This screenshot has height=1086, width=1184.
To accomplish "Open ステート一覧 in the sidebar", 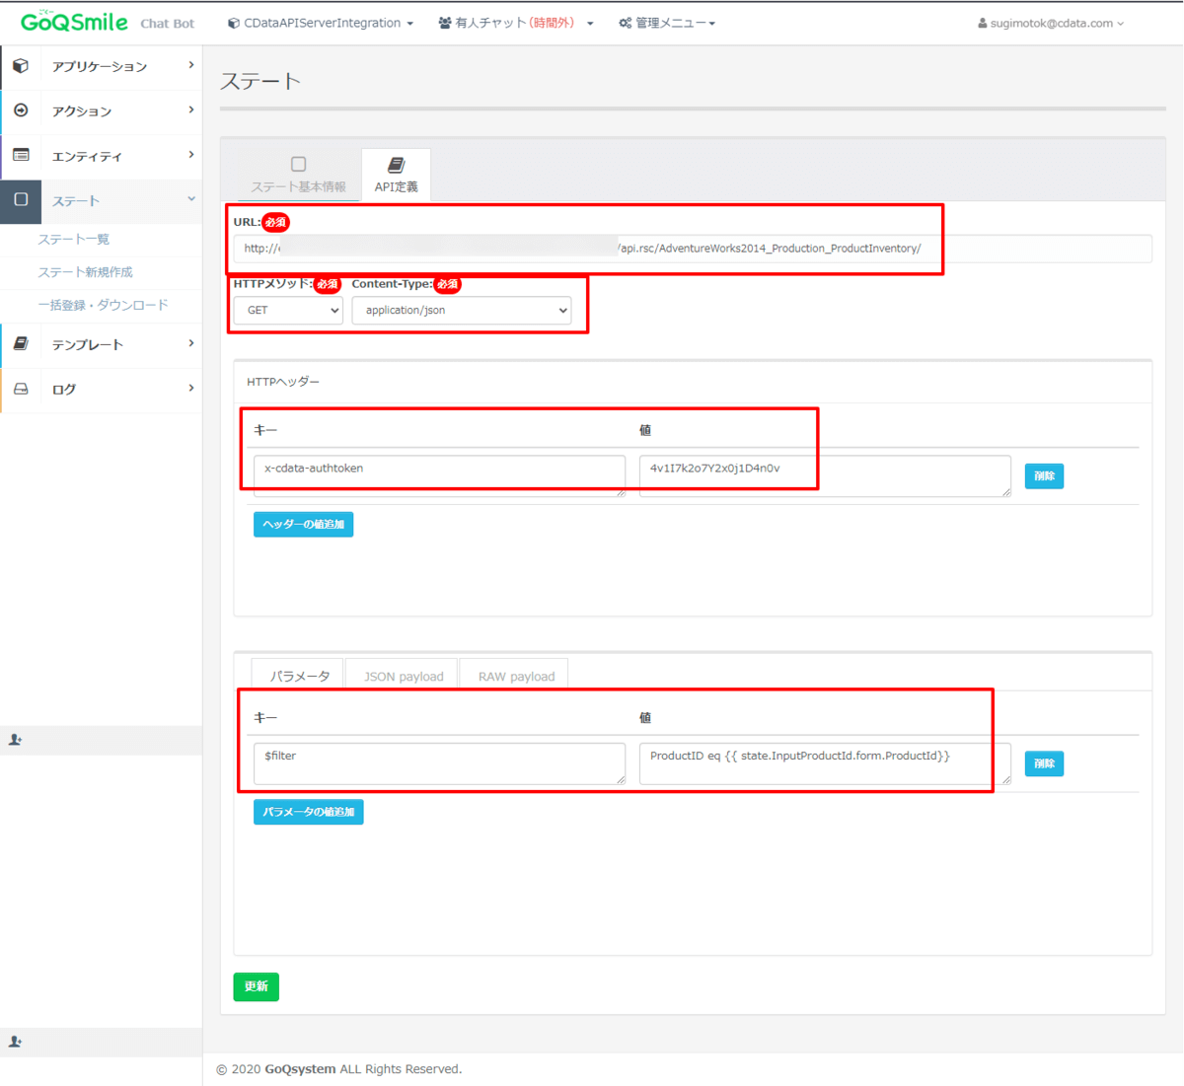I will 74,240.
